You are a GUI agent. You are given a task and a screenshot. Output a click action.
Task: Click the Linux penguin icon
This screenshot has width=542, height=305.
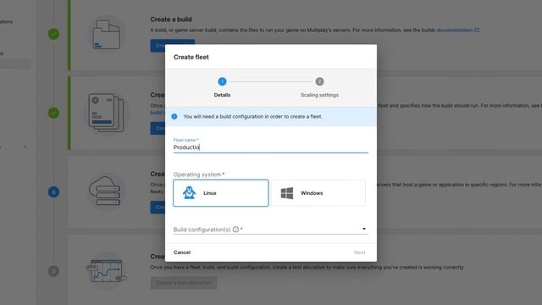tap(189, 193)
